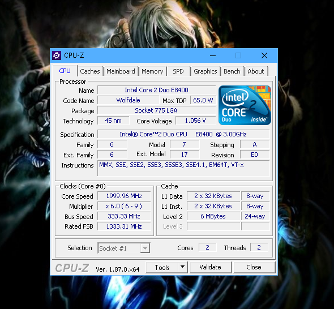The width and height of the screenshot is (334, 309).
Task: Click the Core Speed value 1999.96 MHz
Action: [124, 196]
